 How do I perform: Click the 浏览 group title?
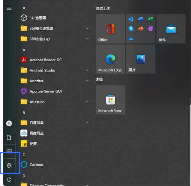pos(99,79)
